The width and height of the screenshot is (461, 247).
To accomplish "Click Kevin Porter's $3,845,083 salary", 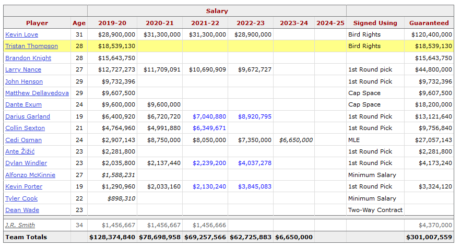I will click(x=255, y=186).
